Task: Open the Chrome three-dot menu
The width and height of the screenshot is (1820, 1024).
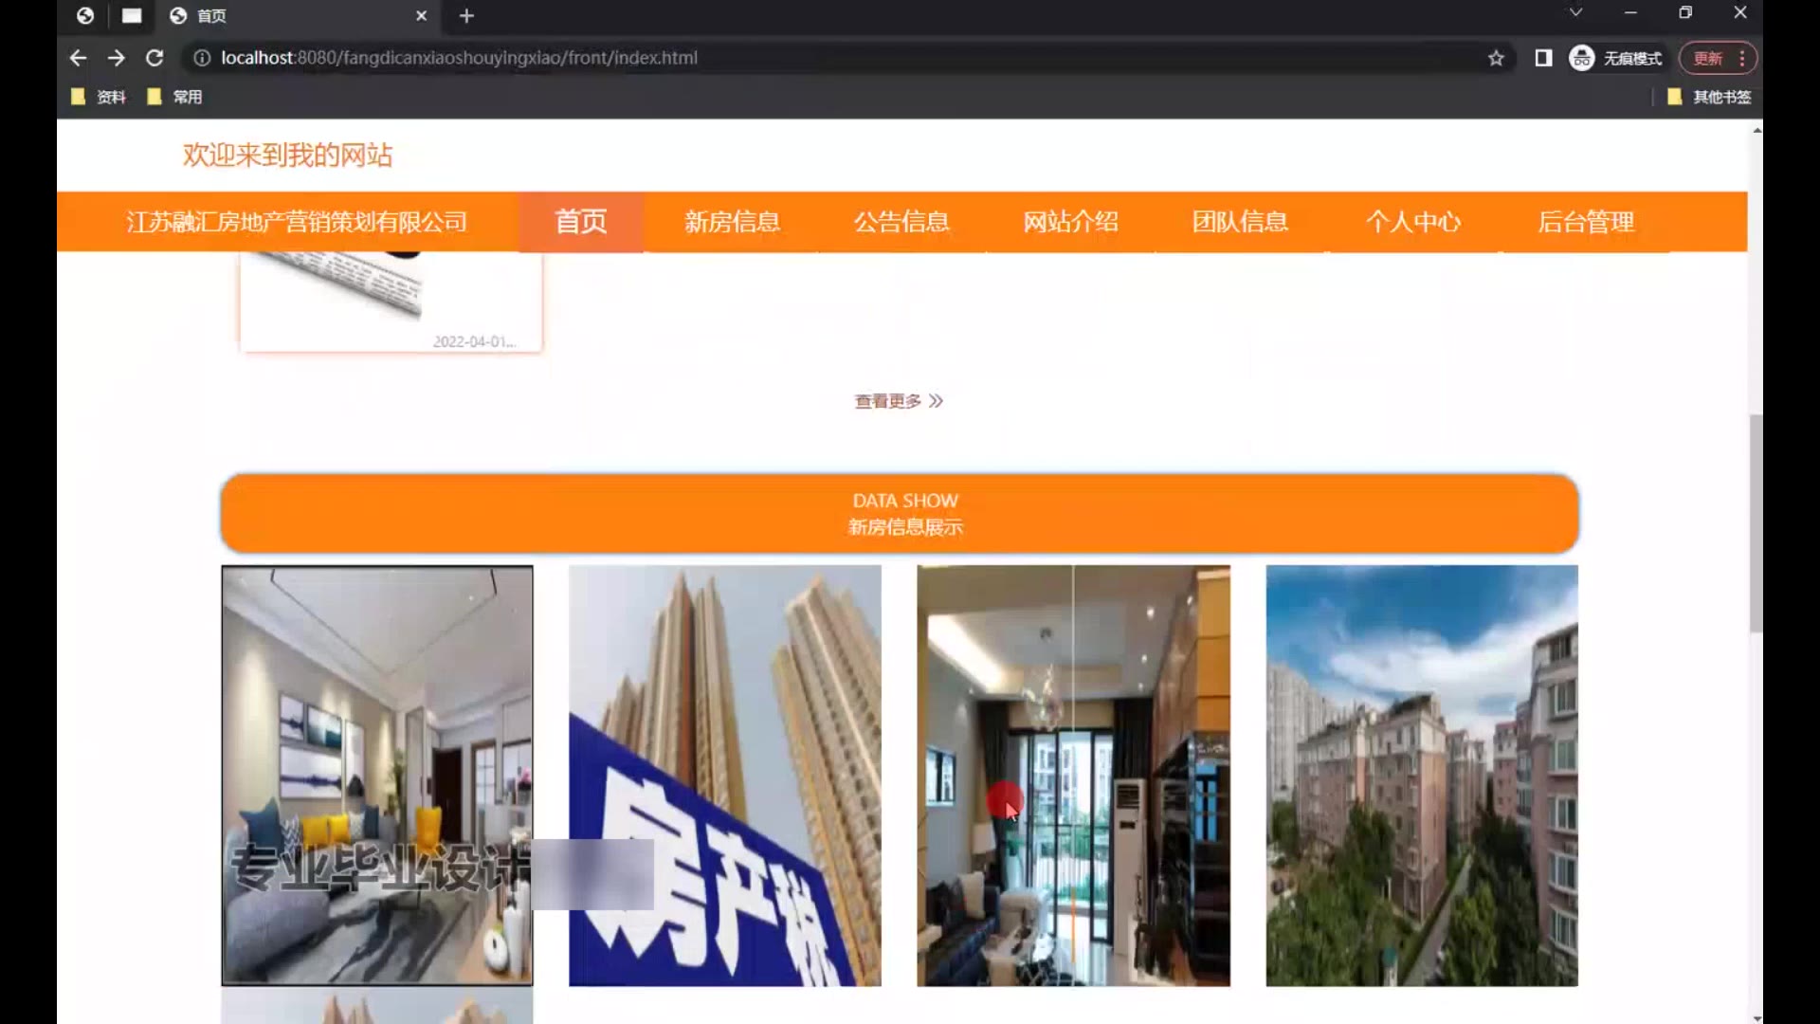Action: [1742, 58]
